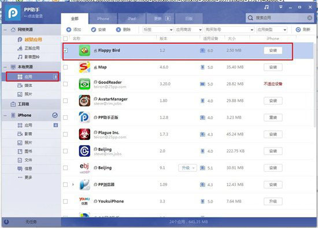Click the delete (删除) toolbar icon
318x228 pixels.
[119, 30]
